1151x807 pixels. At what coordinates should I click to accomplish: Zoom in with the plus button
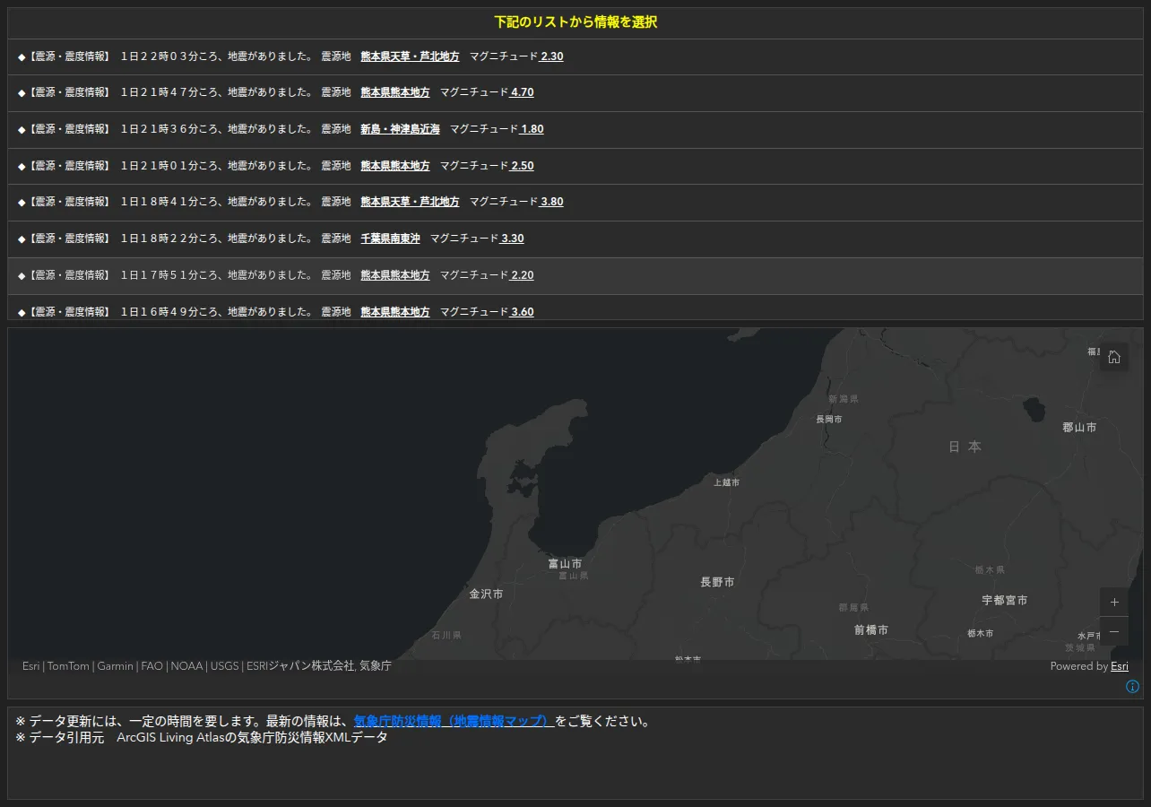pyautogui.click(x=1114, y=603)
